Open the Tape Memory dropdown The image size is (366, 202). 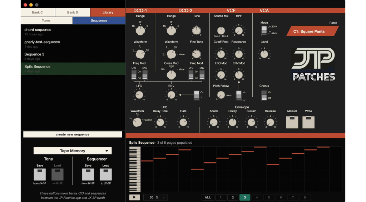73,151
